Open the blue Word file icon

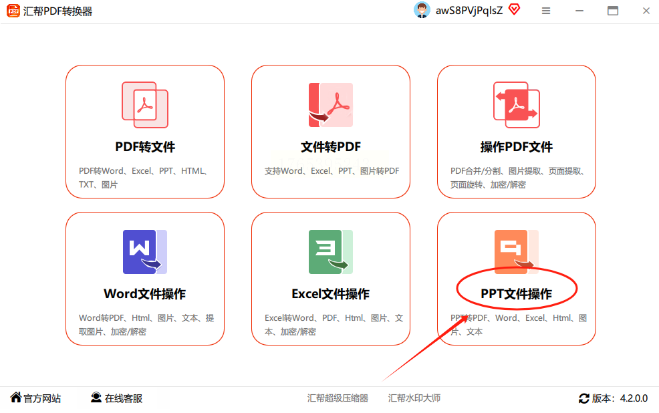[145, 252]
